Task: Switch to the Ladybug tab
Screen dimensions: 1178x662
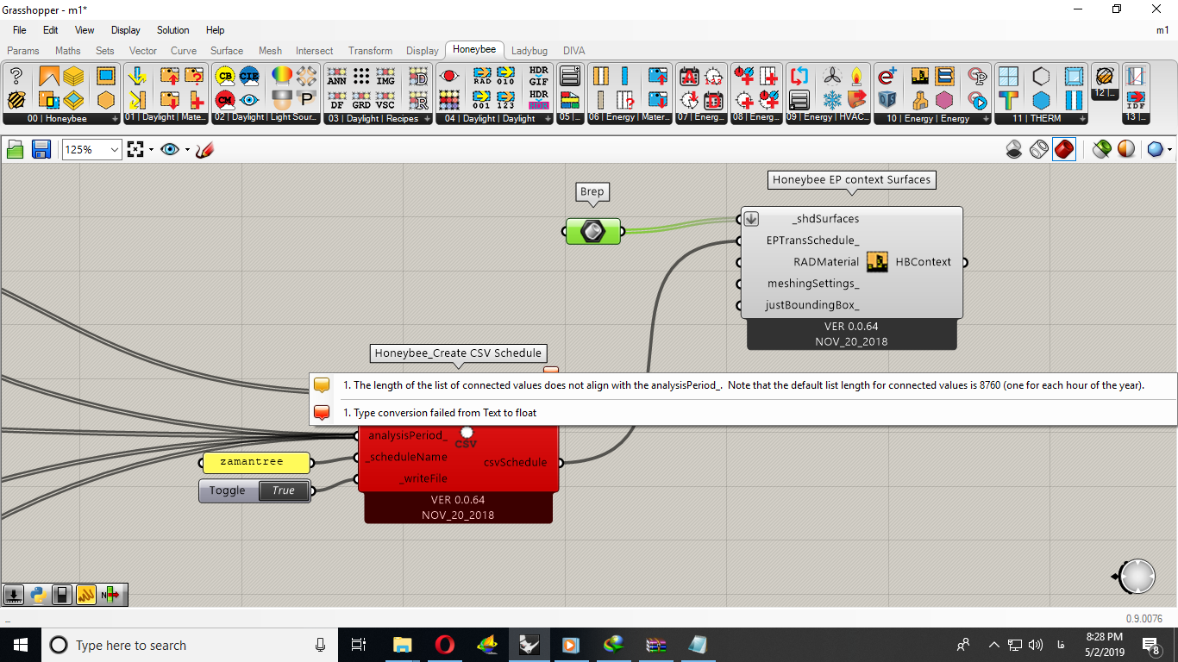Action: (x=529, y=51)
